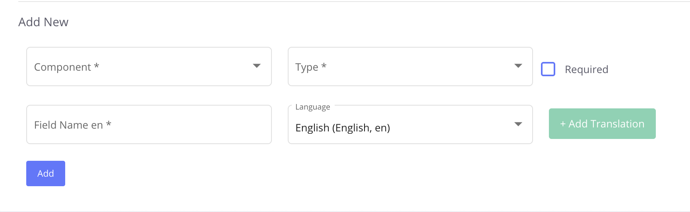Screen dimensions: 690x212
Task: Click the Component * placeholder label
Action: (66, 67)
